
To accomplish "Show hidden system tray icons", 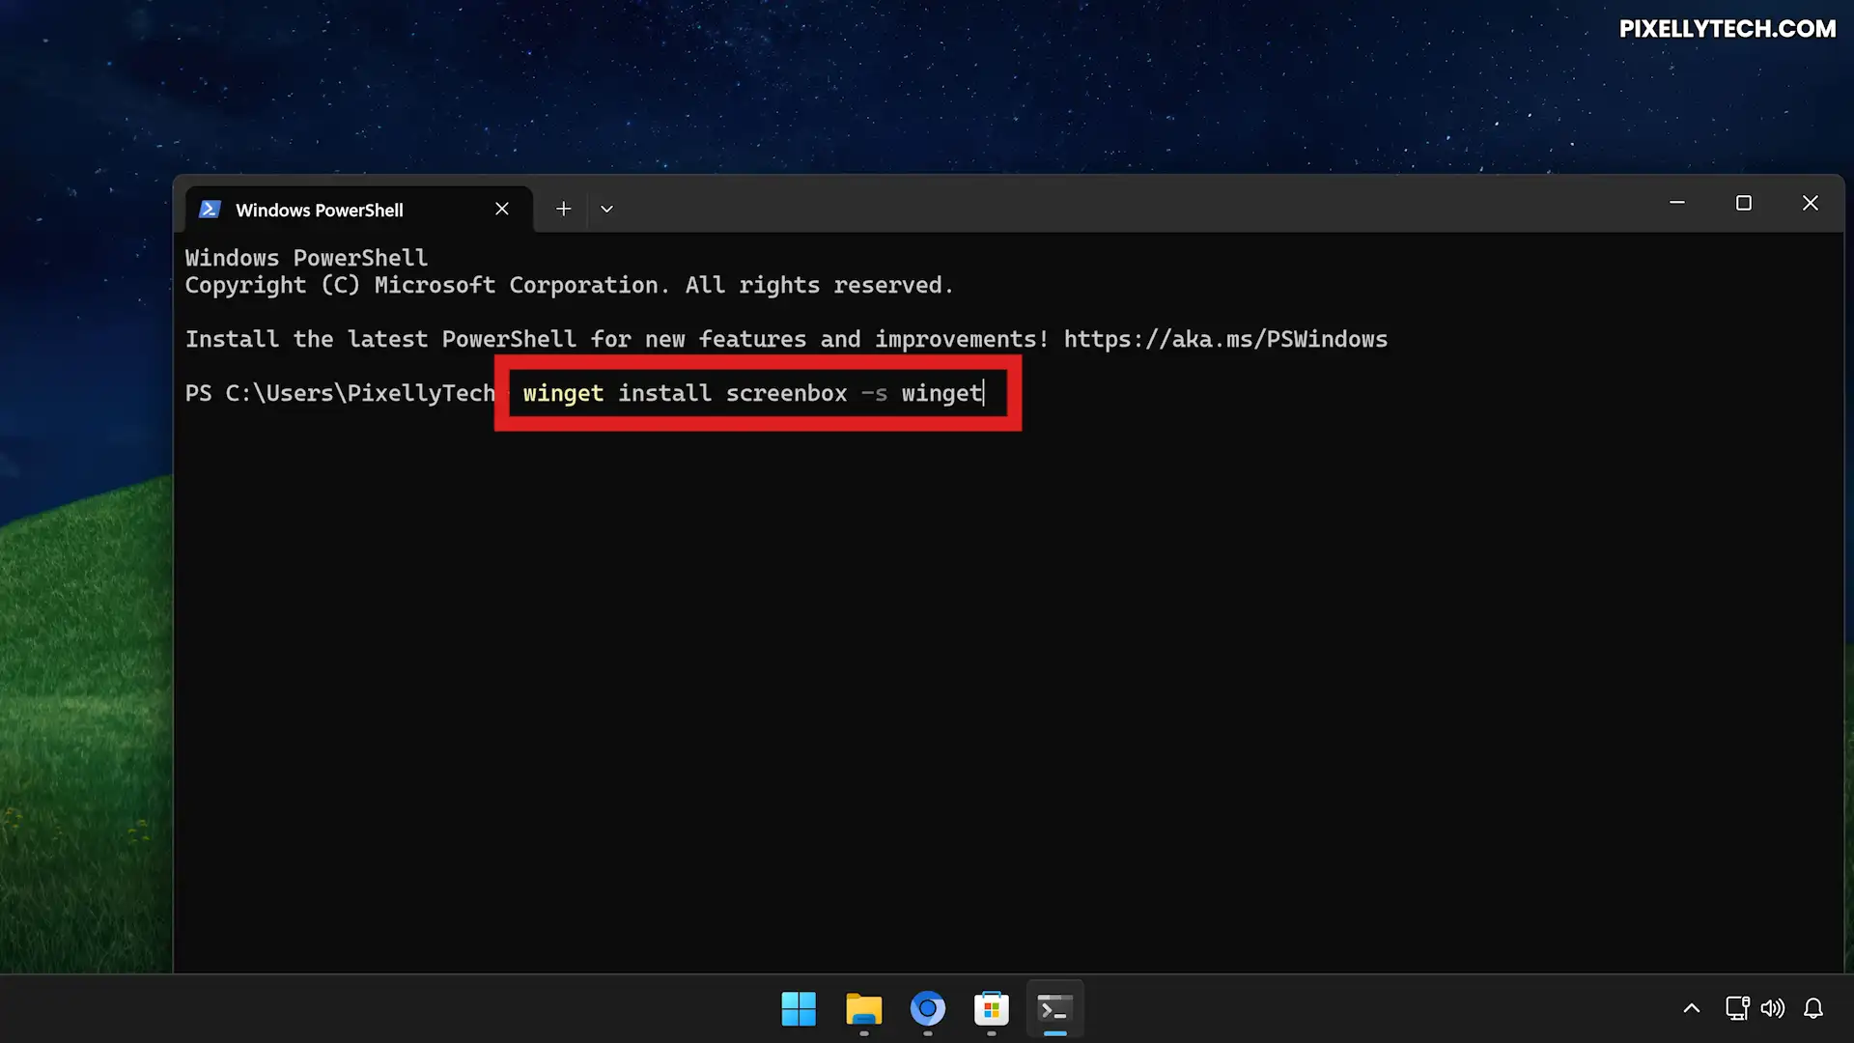I will coord(1692,1009).
